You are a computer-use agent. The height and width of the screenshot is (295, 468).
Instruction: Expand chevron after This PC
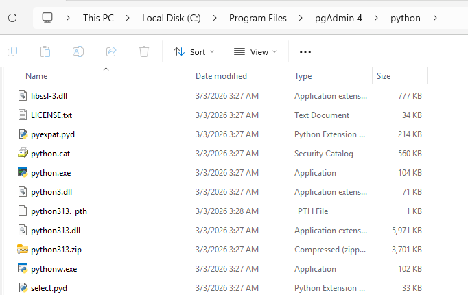pos(128,18)
